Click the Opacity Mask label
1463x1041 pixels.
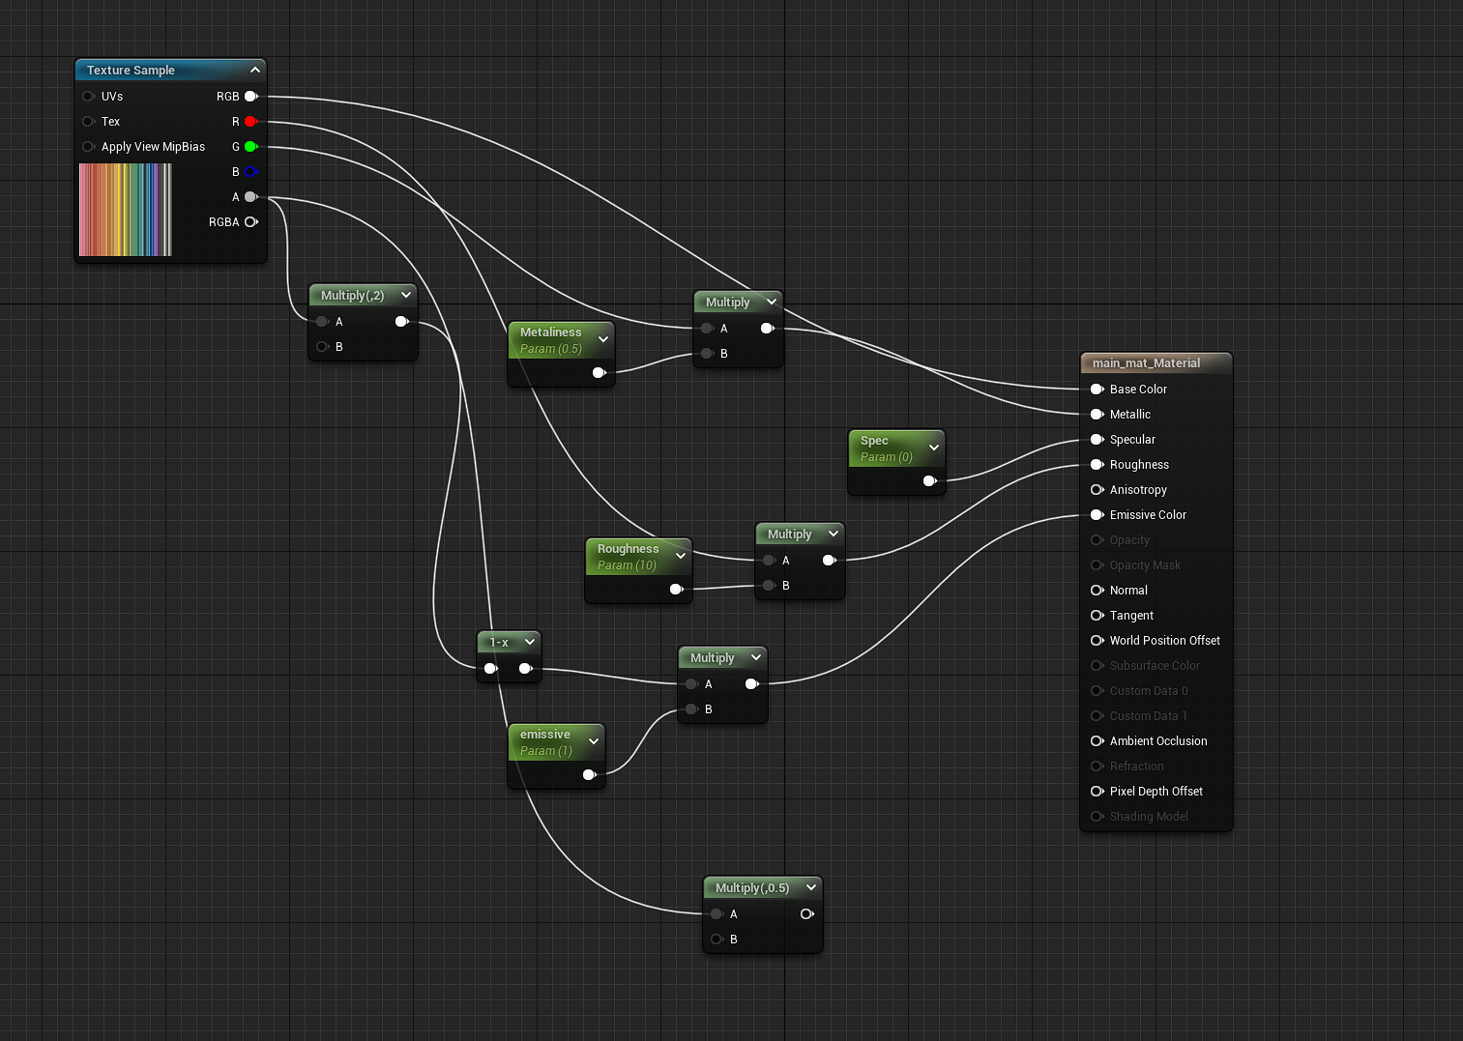coord(1145,565)
